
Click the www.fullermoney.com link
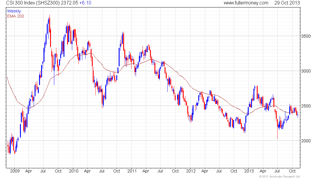pyautogui.click(x=246, y=3)
